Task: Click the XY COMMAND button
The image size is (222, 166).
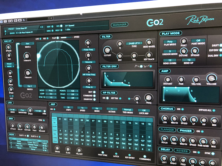Action: coord(95,96)
